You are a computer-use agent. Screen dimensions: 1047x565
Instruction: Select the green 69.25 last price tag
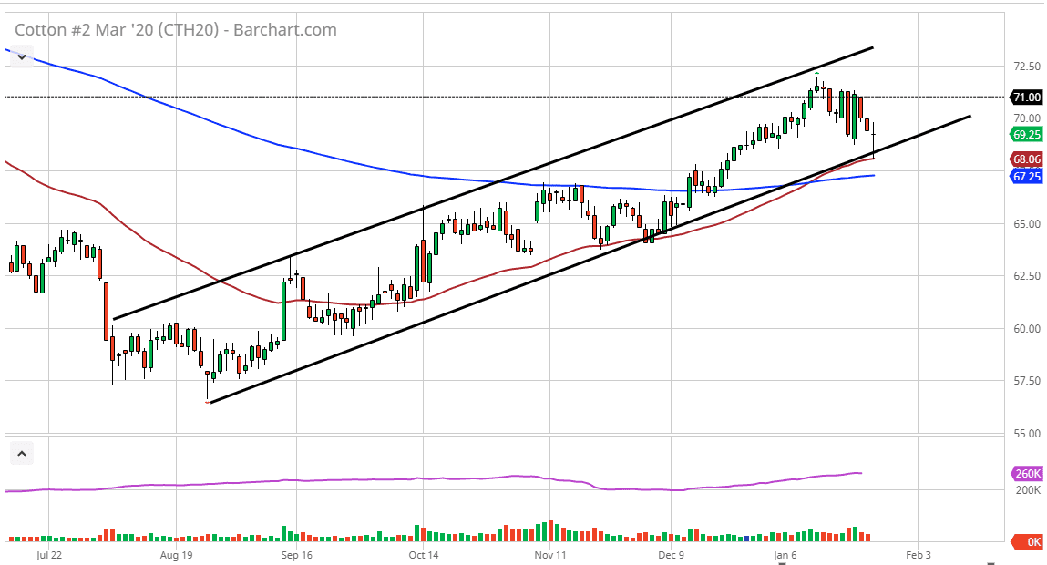1026,135
